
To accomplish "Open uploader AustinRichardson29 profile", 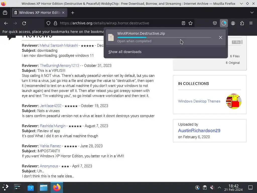I will pos(199,130).
